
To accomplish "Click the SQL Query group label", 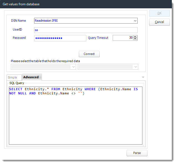I will pyautogui.click(x=17, y=83).
